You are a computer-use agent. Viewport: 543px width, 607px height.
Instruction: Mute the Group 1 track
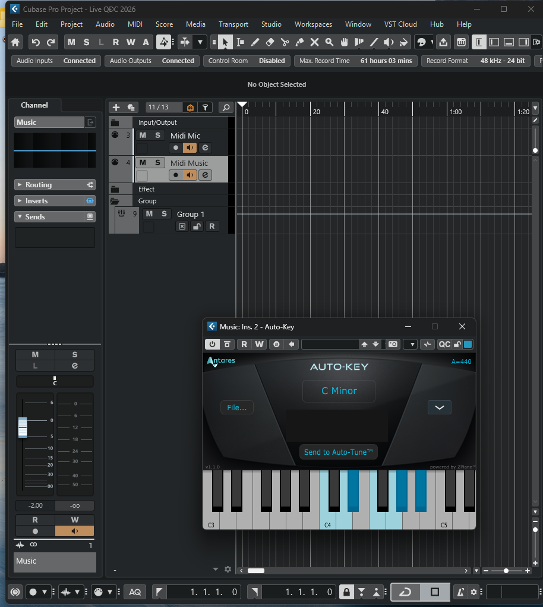(149, 213)
